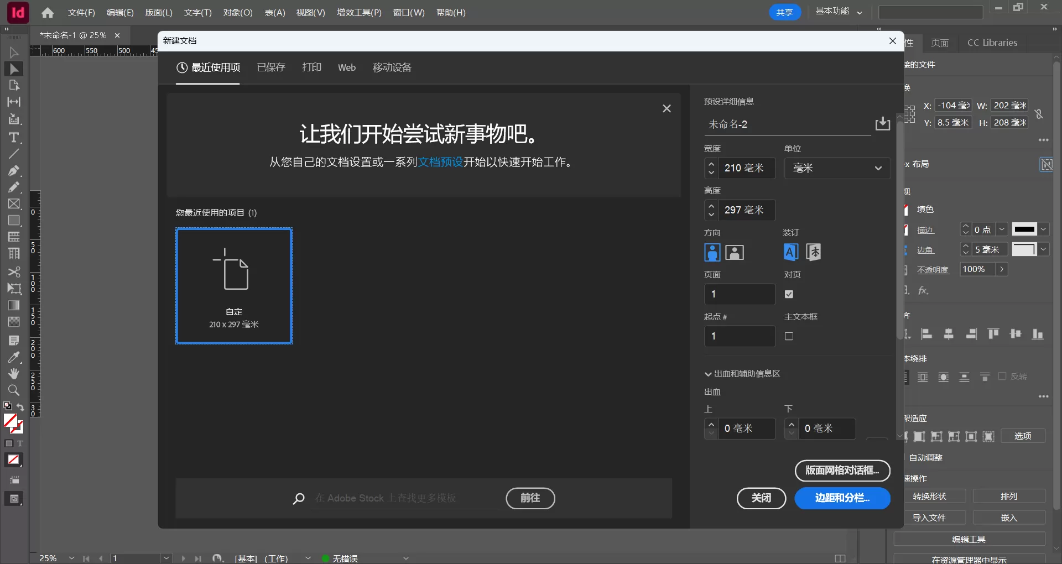Select the Zoom tool
1062x564 pixels.
[14, 391]
